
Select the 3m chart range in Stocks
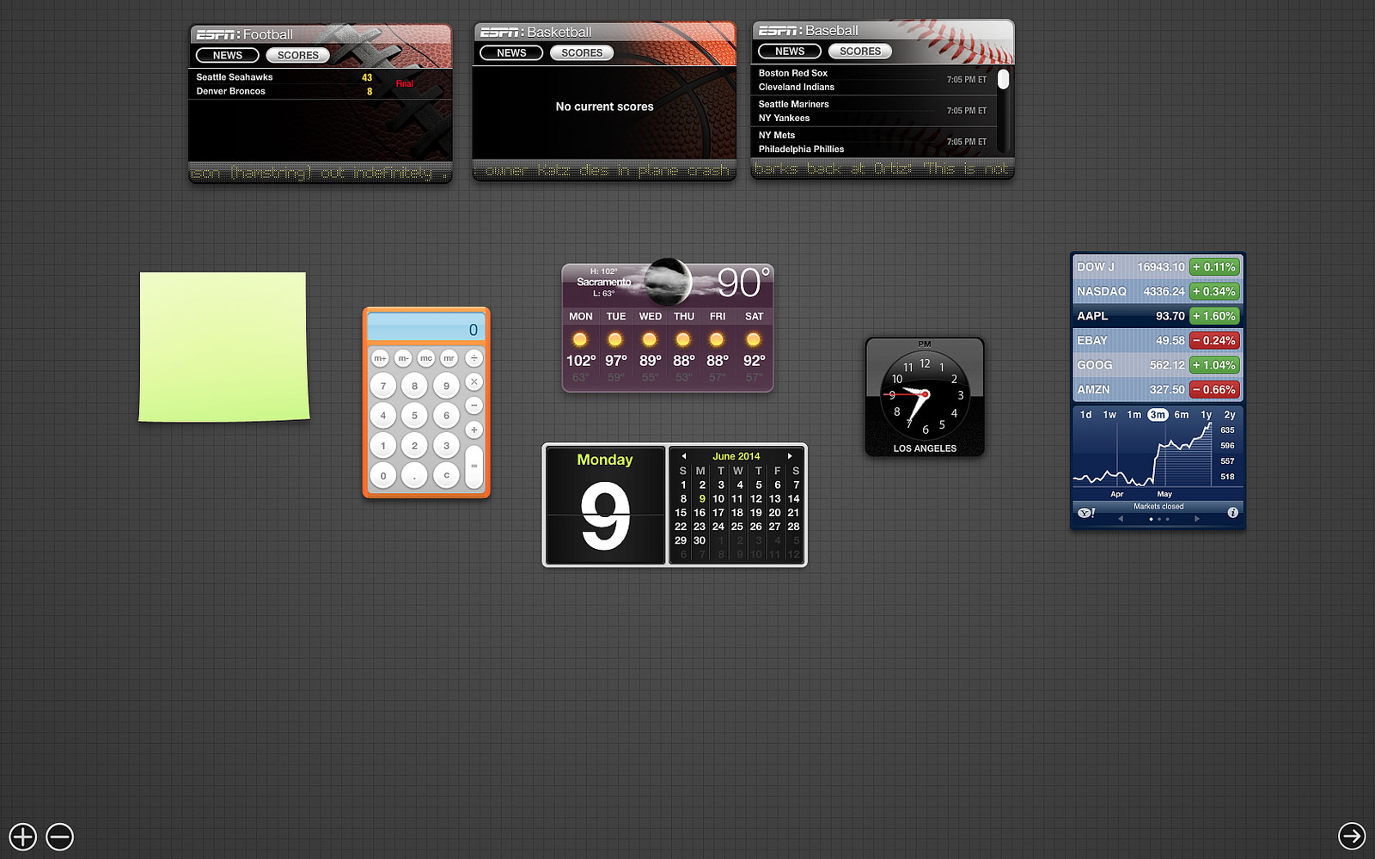(1158, 415)
